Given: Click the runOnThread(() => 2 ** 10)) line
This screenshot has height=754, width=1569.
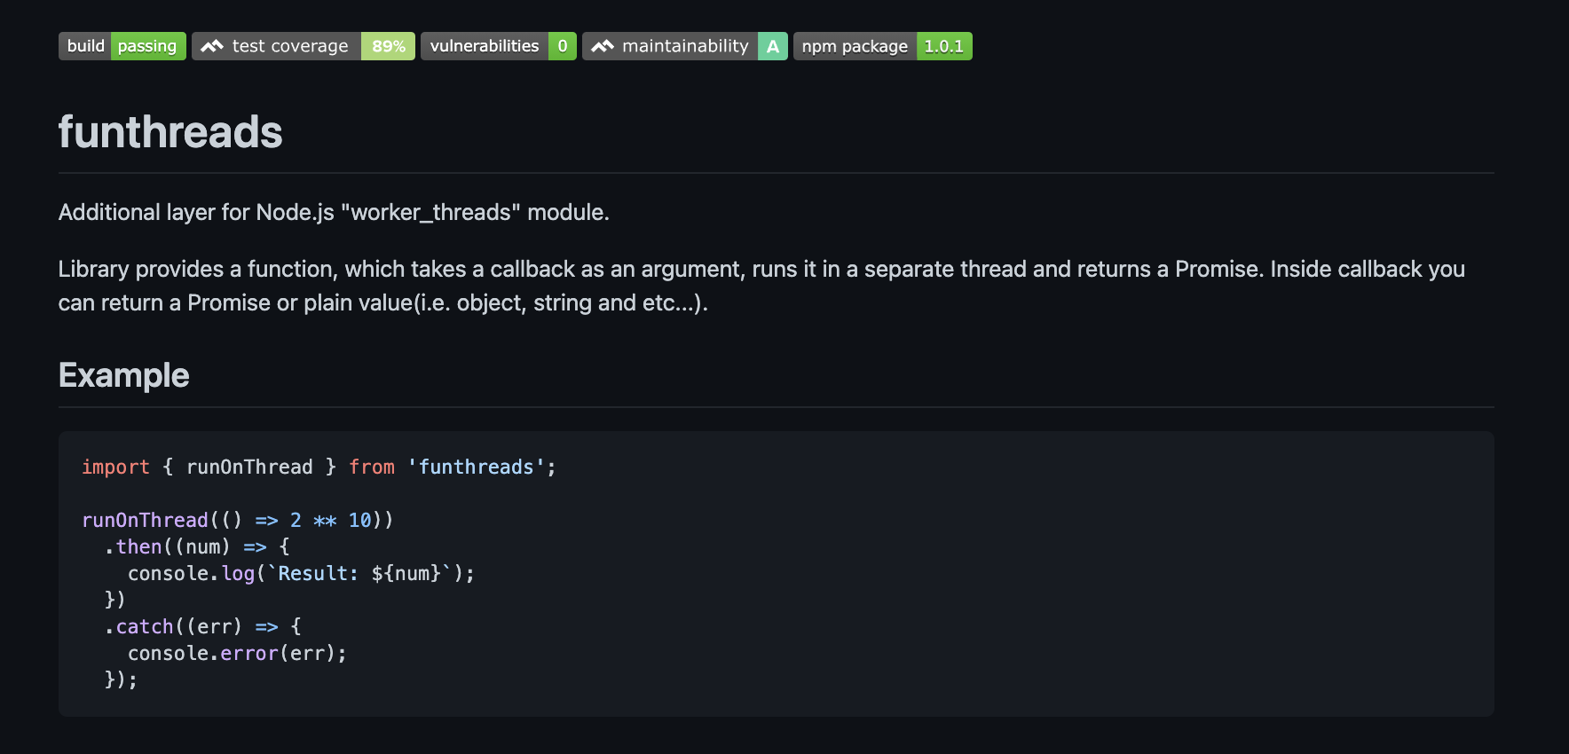Looking at the screenshot, I should [238, 520].
